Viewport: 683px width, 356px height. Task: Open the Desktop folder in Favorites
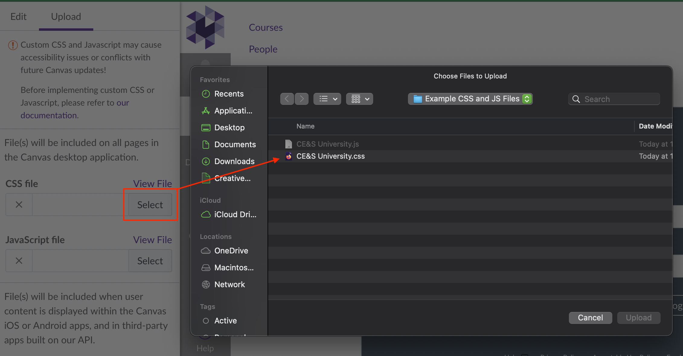229,128
